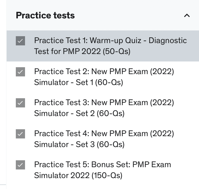Screen dimensions: 199x189
Task: Toggle Practice Test 4 checkbox off
Action: tap(20, 134)
